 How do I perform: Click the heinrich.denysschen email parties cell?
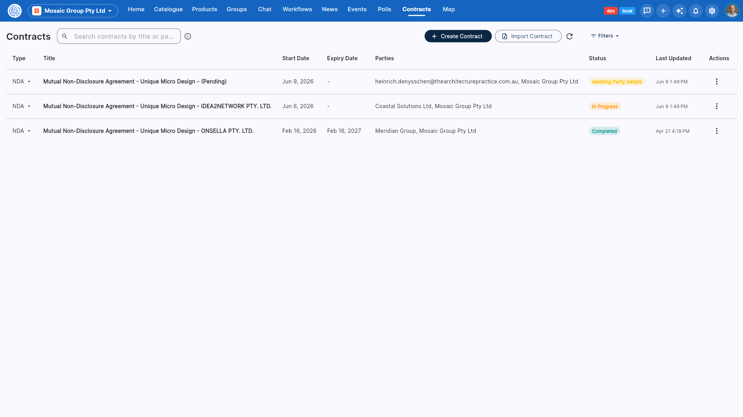click(x=476, y=81)
